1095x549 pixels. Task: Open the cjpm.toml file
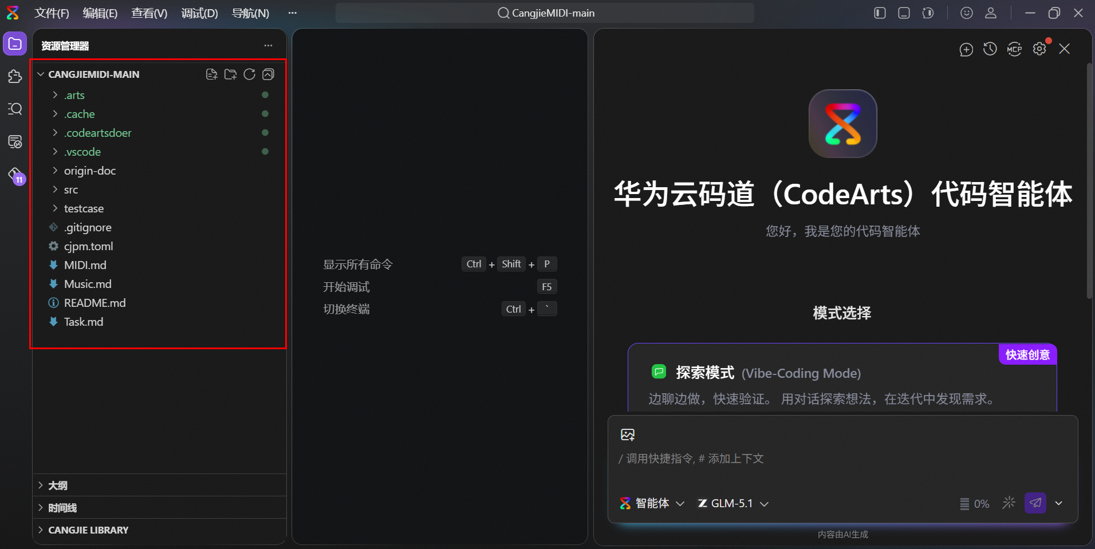(x=159, y=246)
